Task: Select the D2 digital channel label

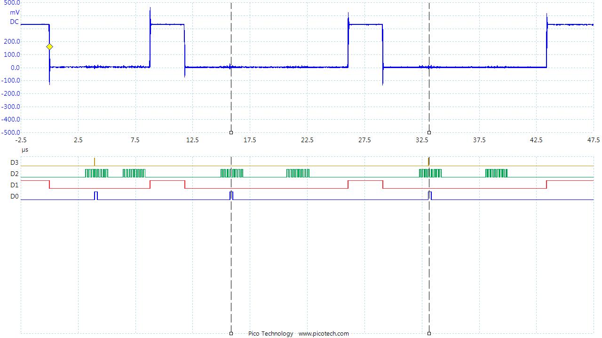Action: click(x=14, y=173)
